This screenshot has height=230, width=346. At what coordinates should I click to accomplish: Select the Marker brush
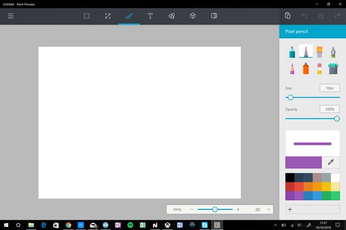tap(292, 52)
